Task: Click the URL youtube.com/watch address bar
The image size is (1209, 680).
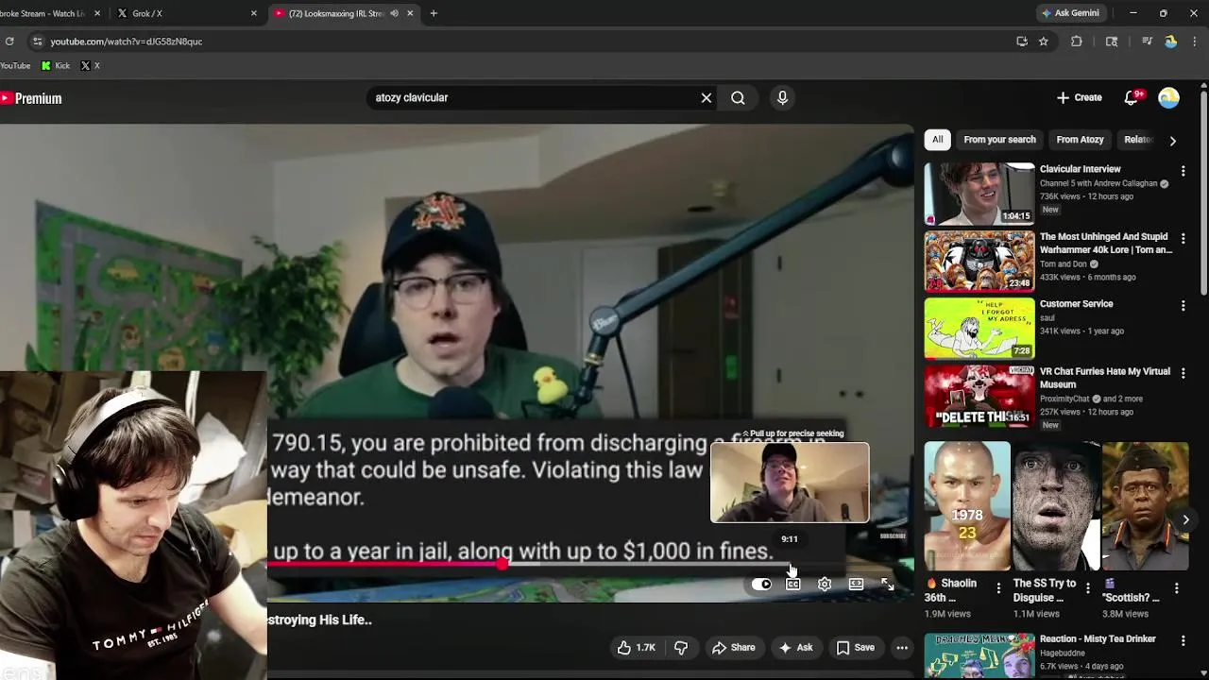Action: [x=126, y=42]
